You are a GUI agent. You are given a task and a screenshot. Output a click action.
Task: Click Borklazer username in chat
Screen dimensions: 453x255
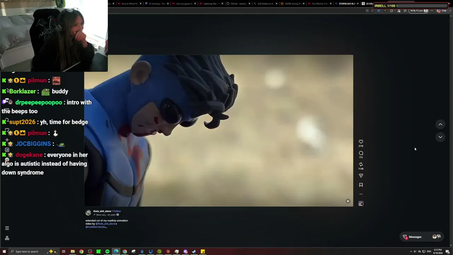(x=23, y=91)
